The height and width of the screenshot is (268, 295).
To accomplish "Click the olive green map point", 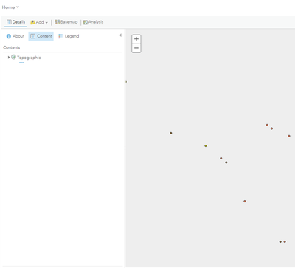I will pos(206,146).
